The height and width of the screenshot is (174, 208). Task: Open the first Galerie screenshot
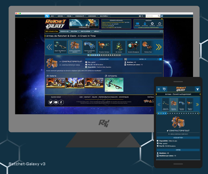pyautogui.click(x=56, y=83)
